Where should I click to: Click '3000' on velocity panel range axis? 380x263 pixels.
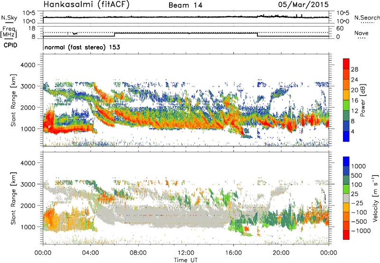pos(28,184)
